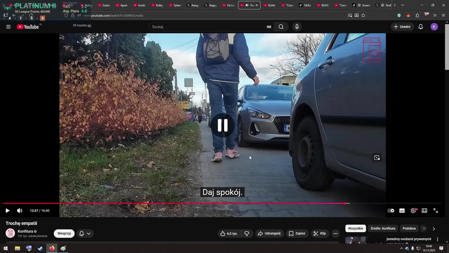Enter full screen mode
Viewport: 449px width, 253px height.
coord(436,211)
